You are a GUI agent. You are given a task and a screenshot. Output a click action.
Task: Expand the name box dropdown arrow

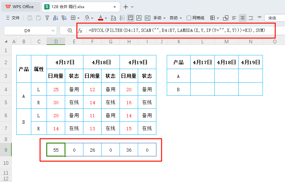tap(53, 31)
